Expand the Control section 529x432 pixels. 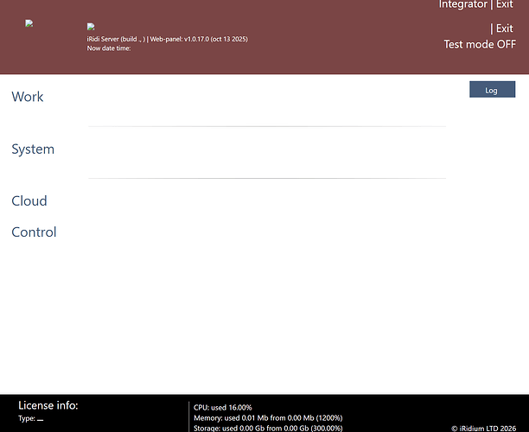(x=34, y=232)
